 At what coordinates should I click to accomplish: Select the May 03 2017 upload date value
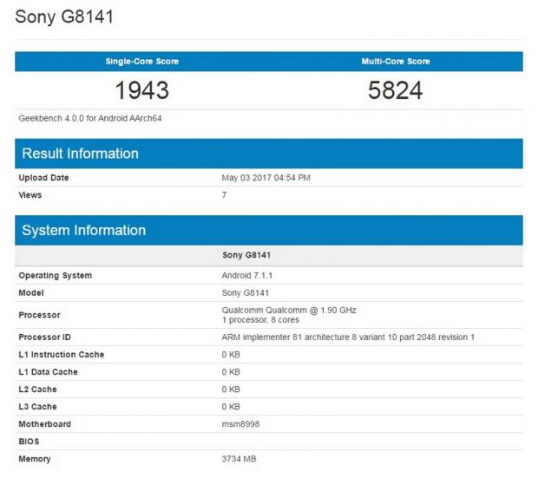[x=266, y=178]
